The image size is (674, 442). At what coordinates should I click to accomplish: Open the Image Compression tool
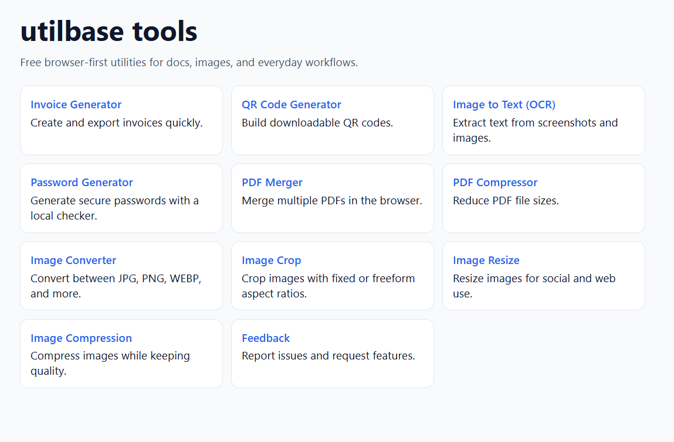[x=81, y=338]
